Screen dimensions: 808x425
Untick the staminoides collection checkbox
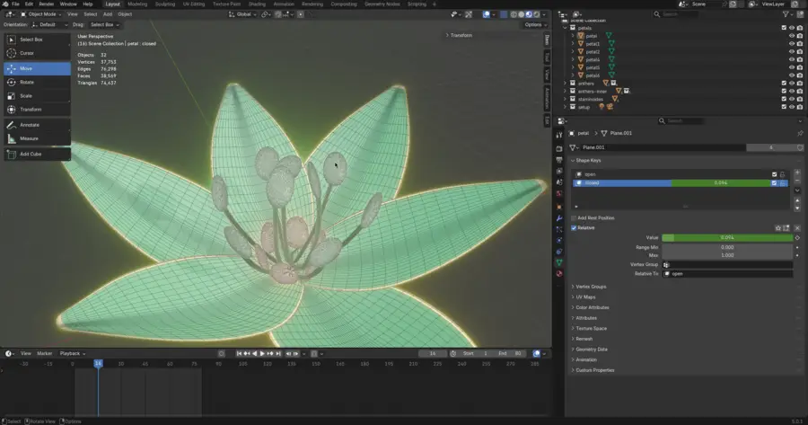click(x=784, y=99)
